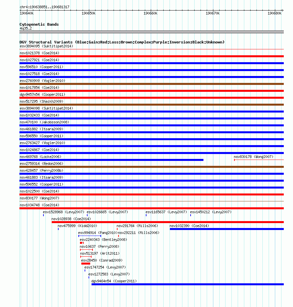Click esv1528968 (Levy2007) label
Viewport: 293px width, 307px height.
tap(64, 212)
